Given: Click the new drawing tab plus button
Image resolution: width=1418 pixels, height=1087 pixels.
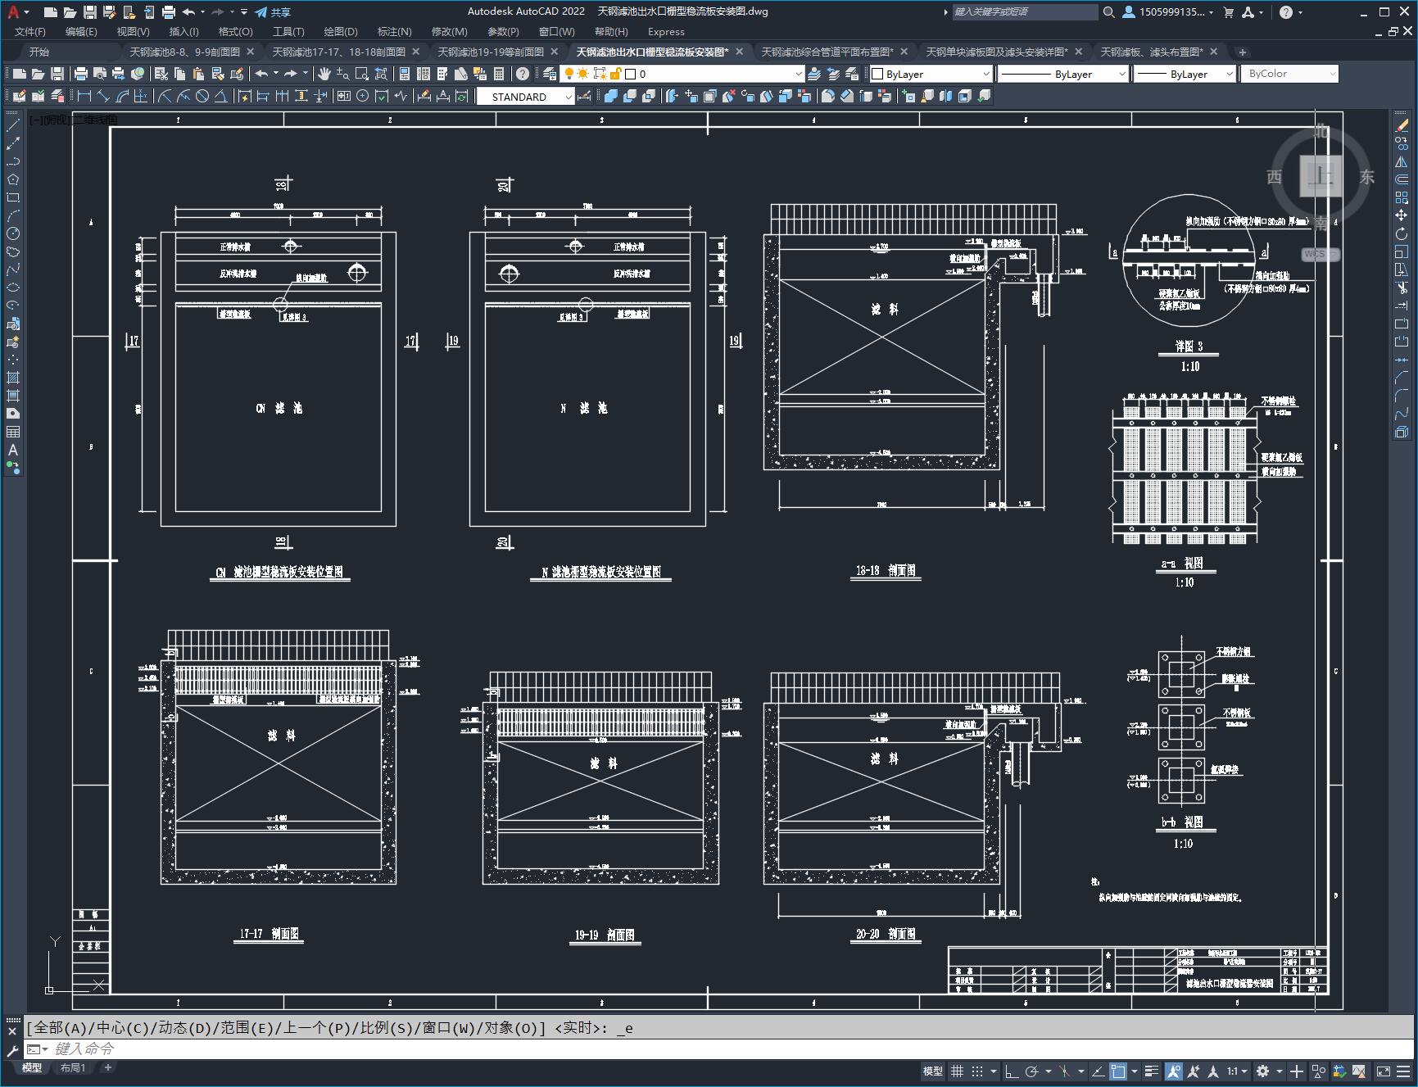Looking at the screenshot, I should coord(1242,52).
